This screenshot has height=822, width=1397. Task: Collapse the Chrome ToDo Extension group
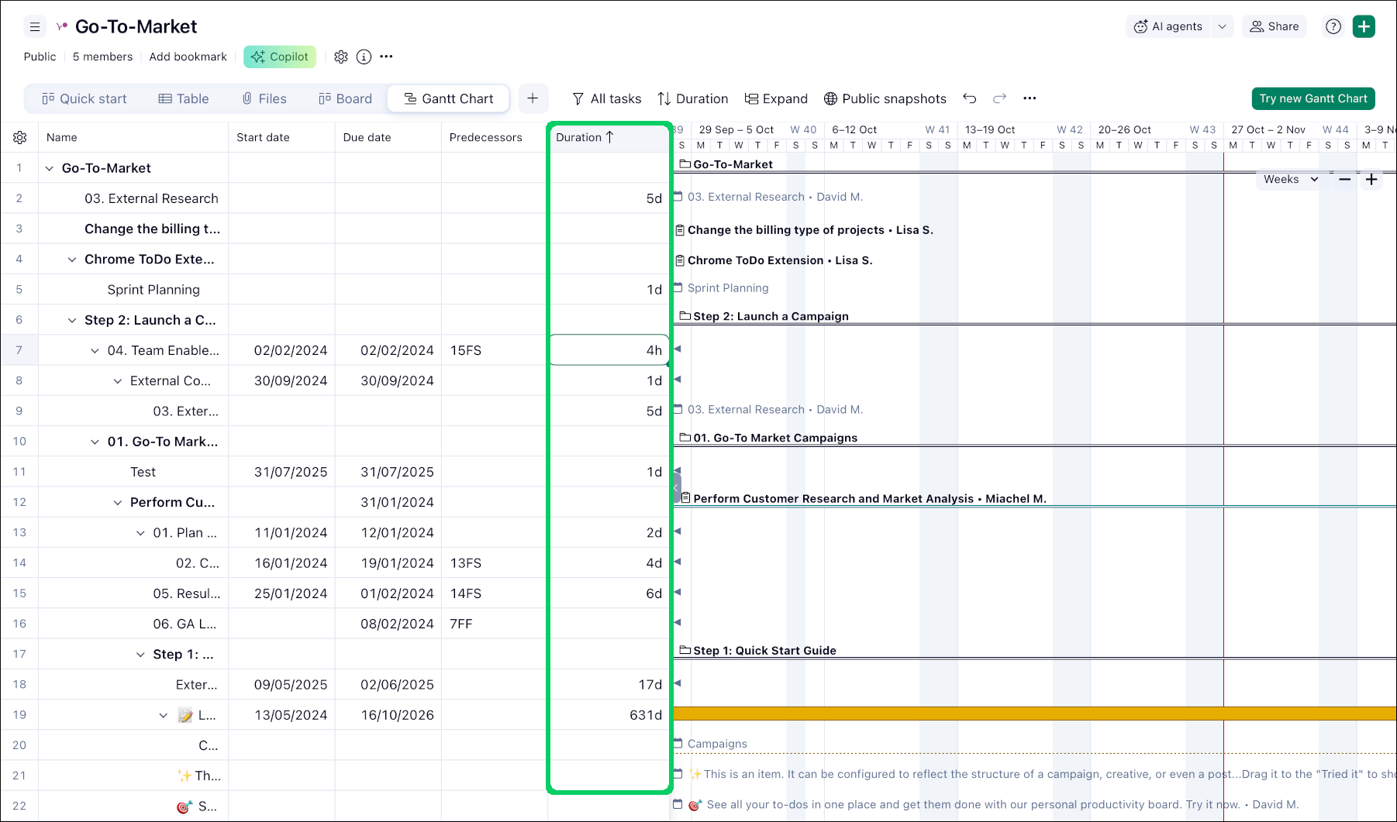pos(72,260)
